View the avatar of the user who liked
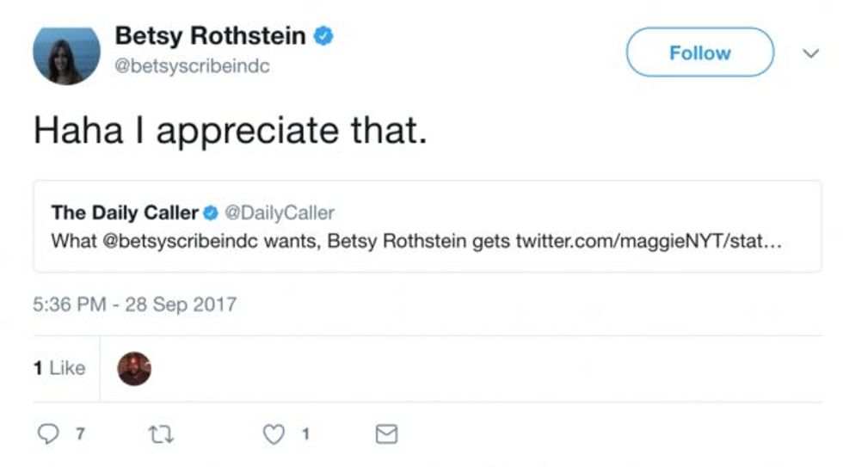The image size is (843, 467). [133, 368]
